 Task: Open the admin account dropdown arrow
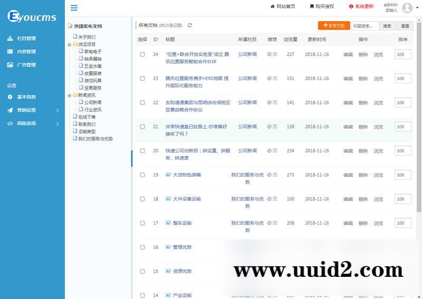click(417, 8)
